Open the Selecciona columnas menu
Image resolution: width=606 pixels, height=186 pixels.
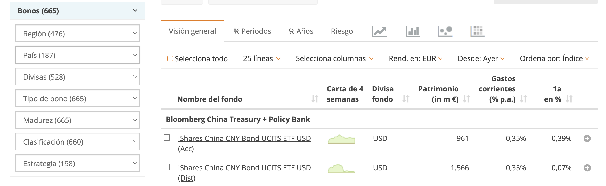pyautogui.click(x=334, y=59)
